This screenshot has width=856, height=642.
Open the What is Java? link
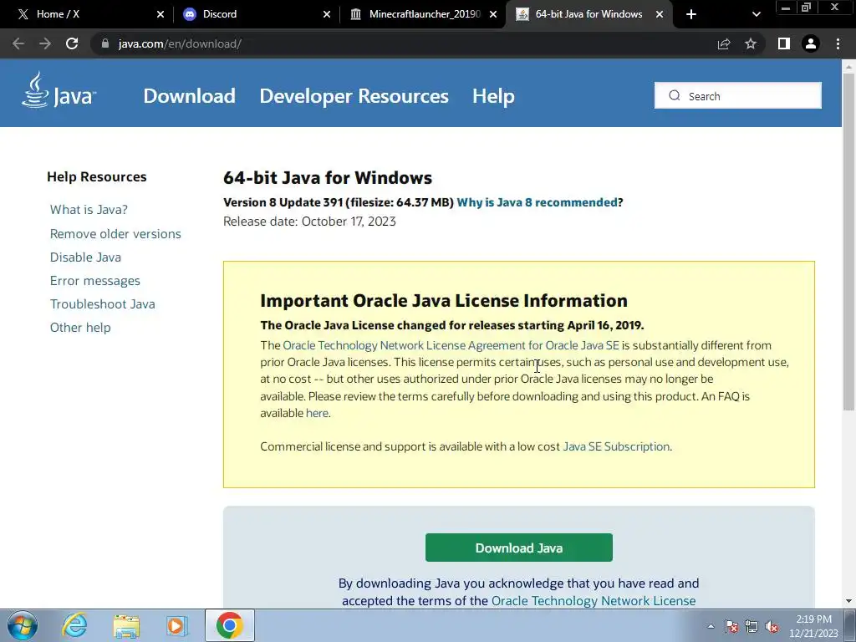tap(89, 210)
